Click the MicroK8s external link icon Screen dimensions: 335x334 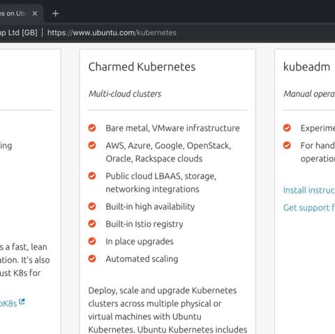[22, 301]
